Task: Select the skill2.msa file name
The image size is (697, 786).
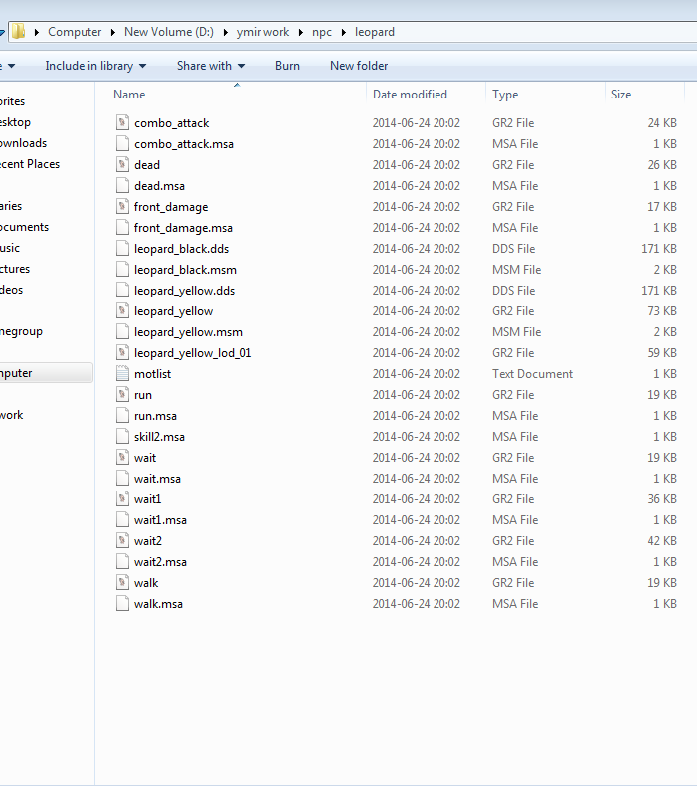Action: point(159,437)
